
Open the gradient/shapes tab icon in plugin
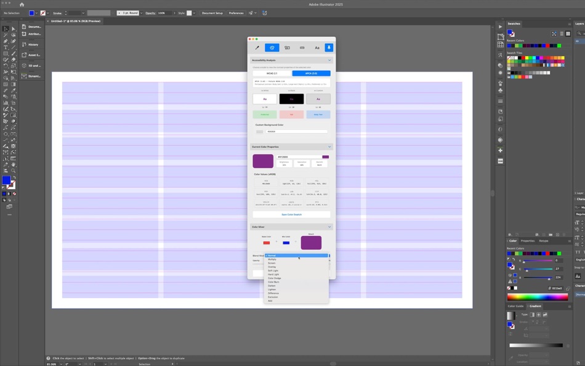[287, 48]
